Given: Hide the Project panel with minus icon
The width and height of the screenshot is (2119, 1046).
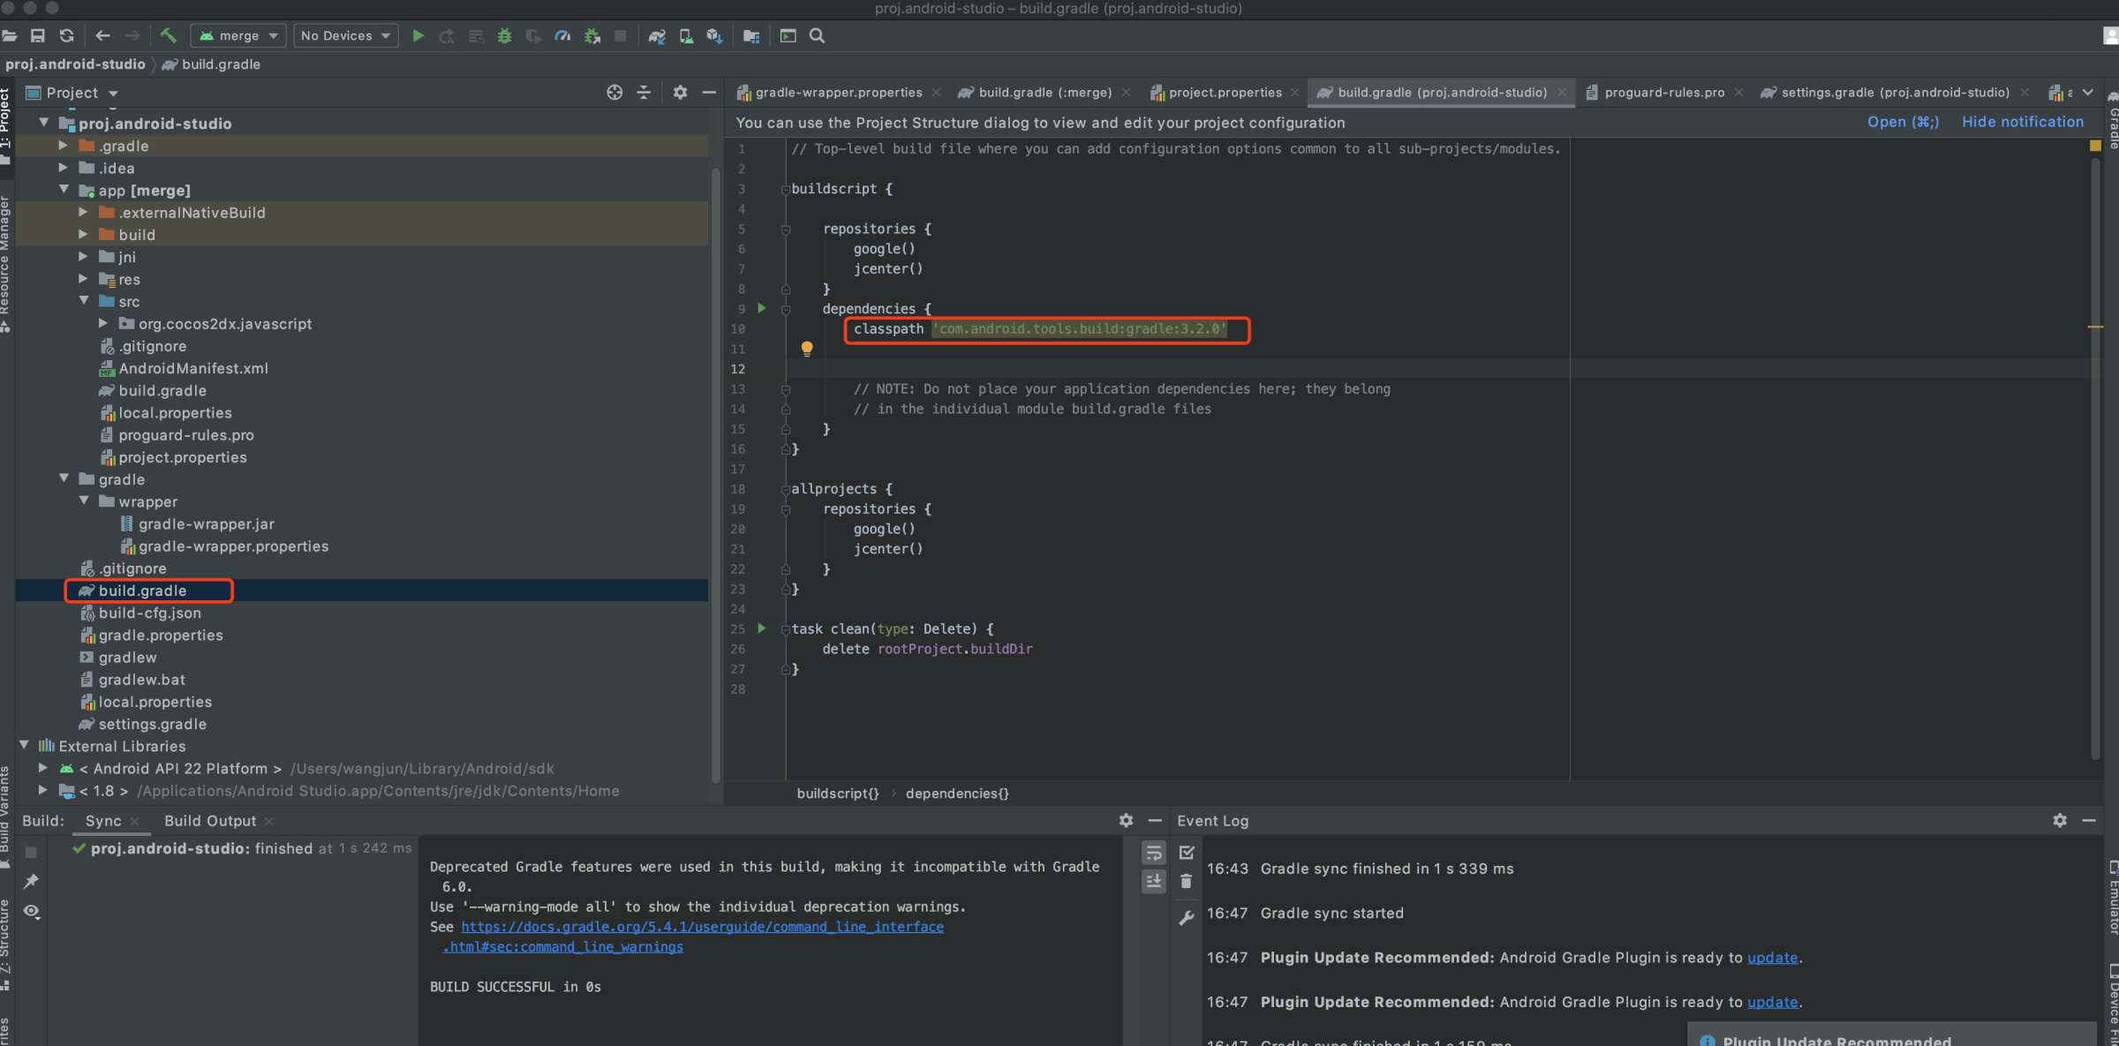Looking at the screenshot, I should click(709, 93).
